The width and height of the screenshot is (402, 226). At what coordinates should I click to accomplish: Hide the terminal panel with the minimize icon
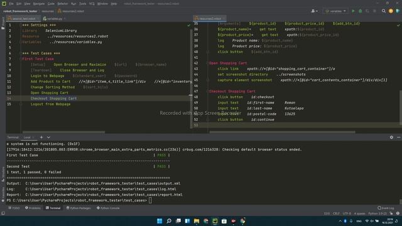(398, 137)
